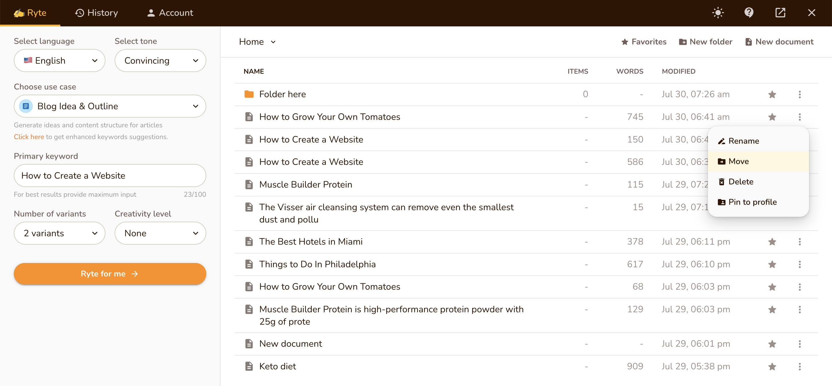Open three-dot menu for New document row
Image resolution: width=832 pixels, height=386 pixels.
click(x=799, y=344)
